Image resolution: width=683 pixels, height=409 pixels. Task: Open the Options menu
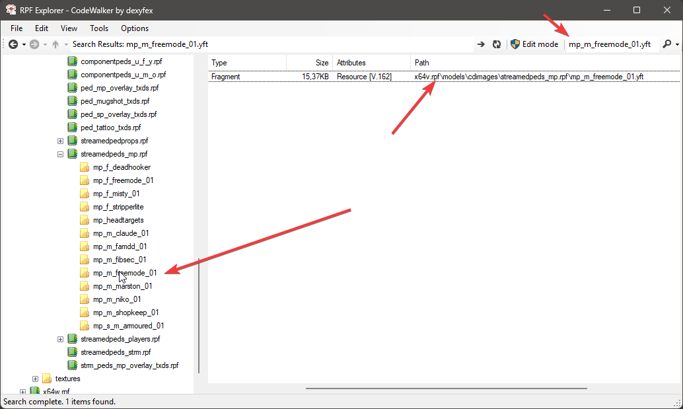135,28
